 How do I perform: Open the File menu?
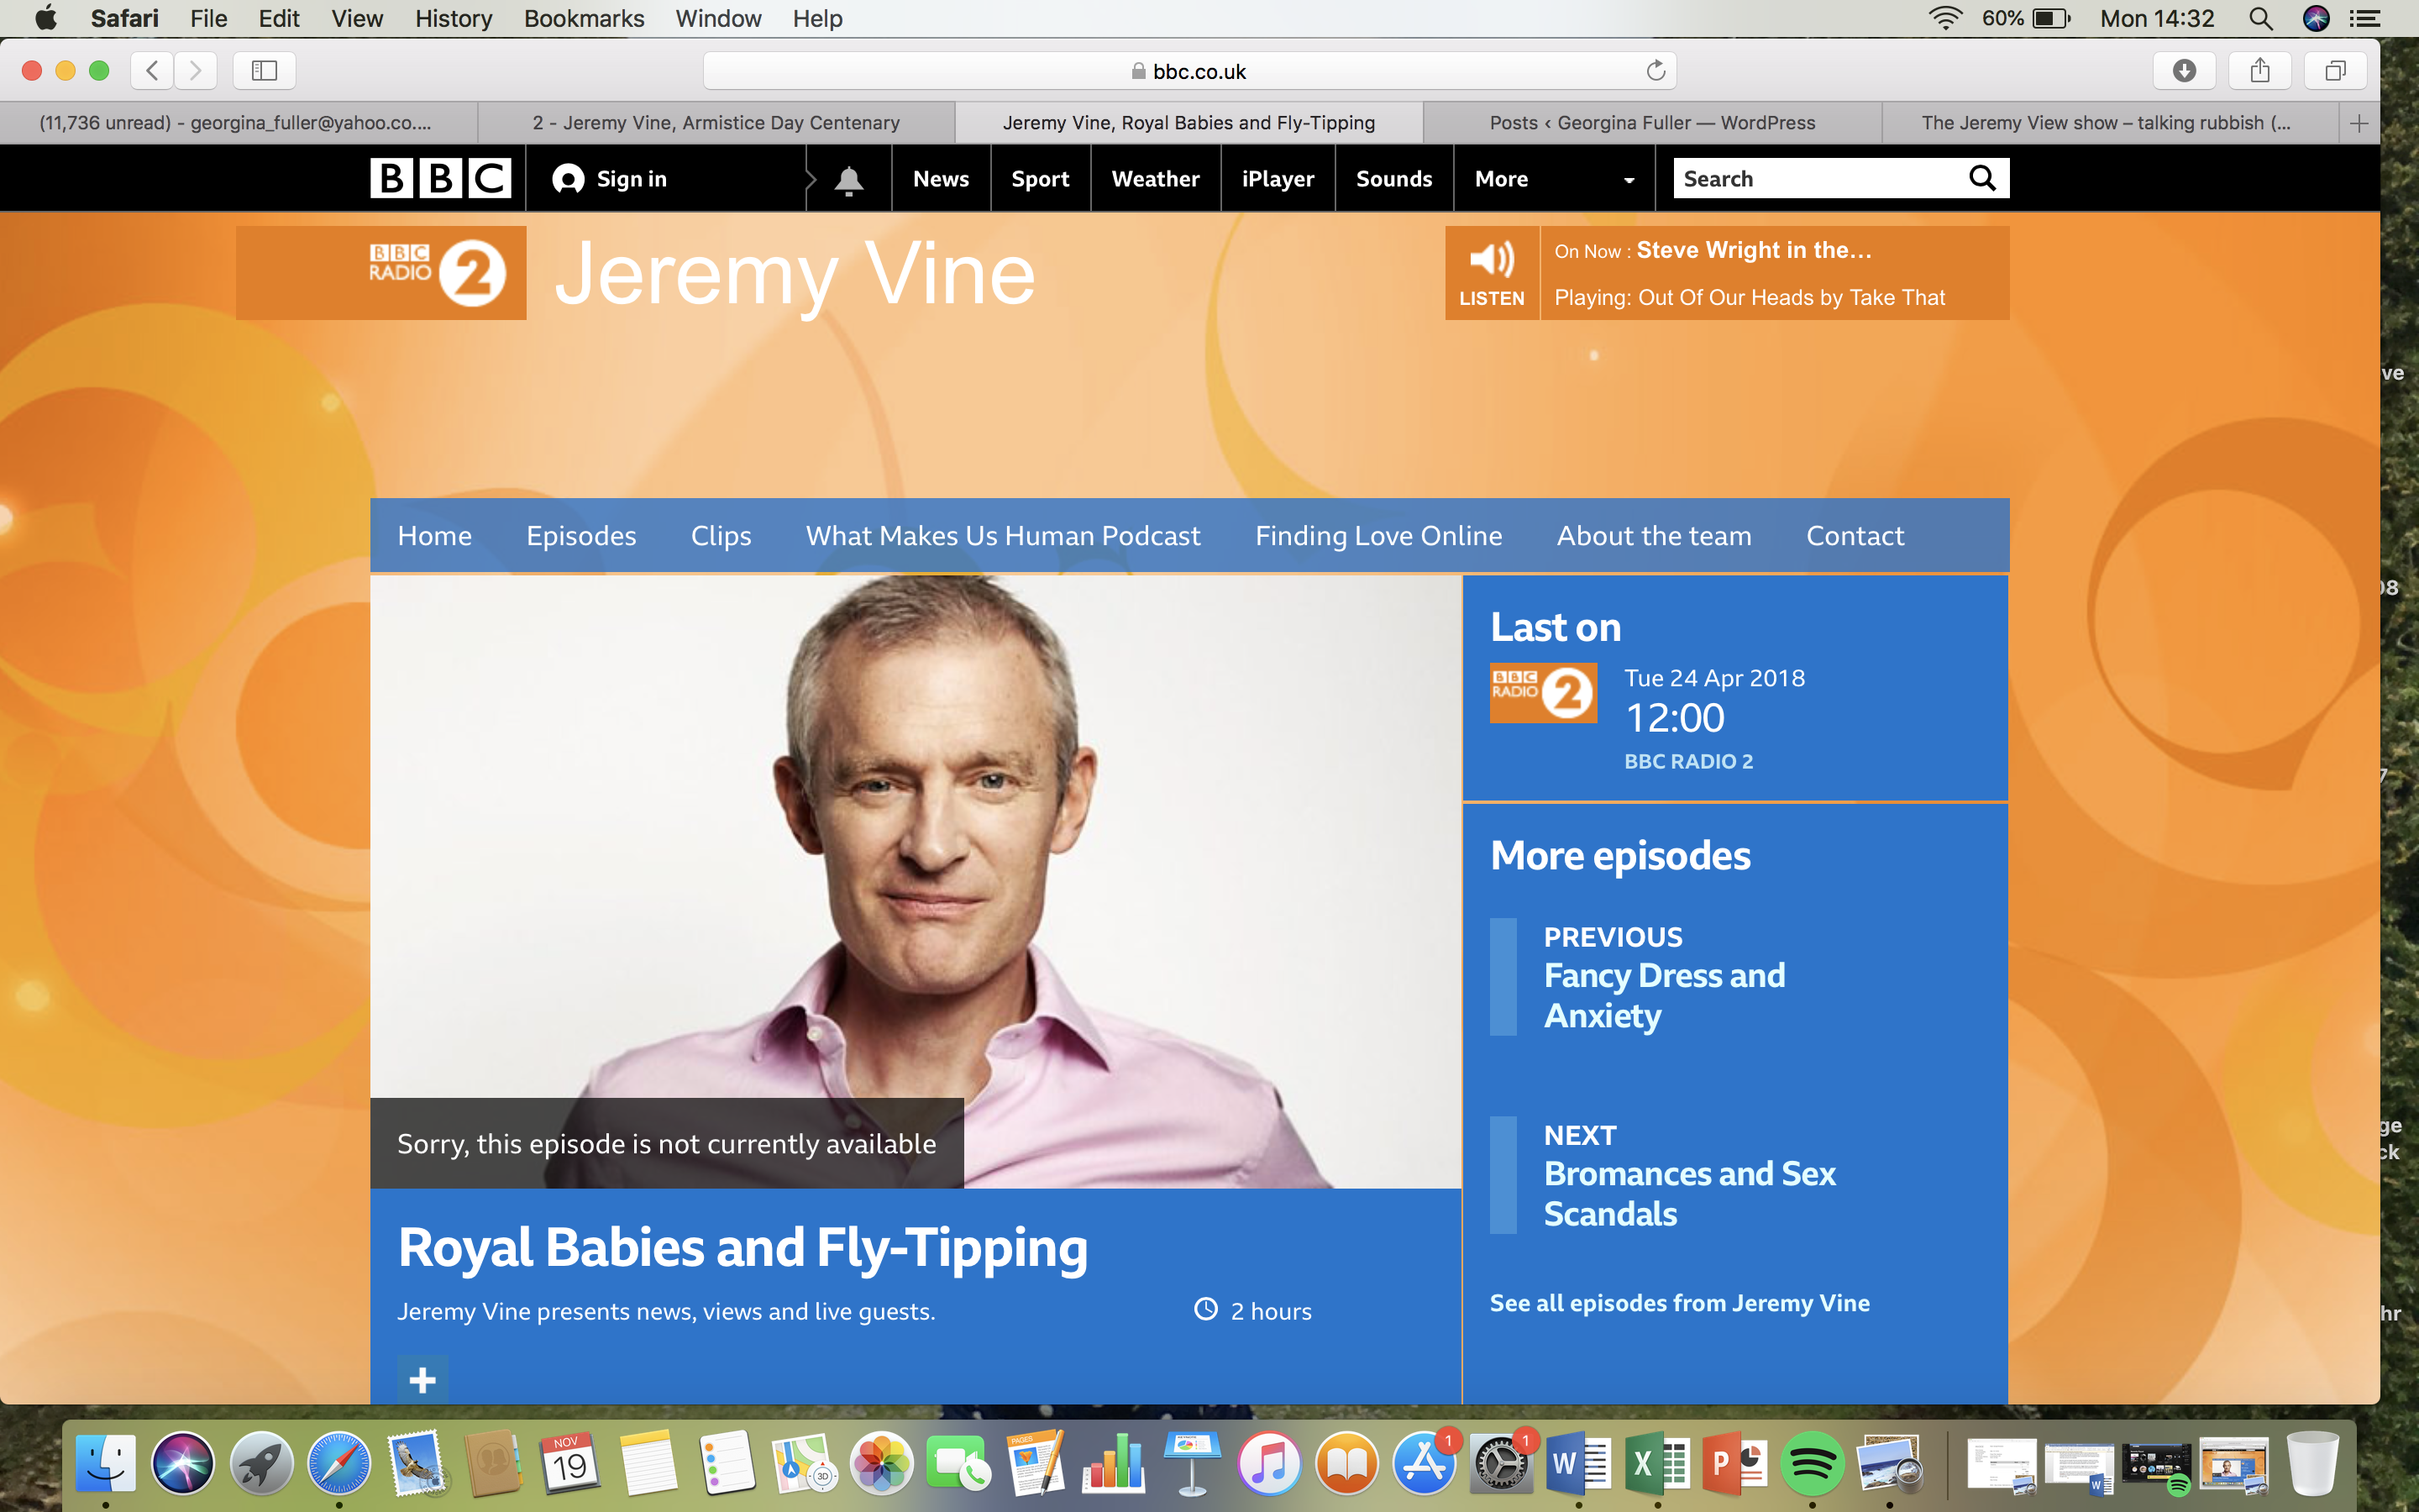click(208, 18)
